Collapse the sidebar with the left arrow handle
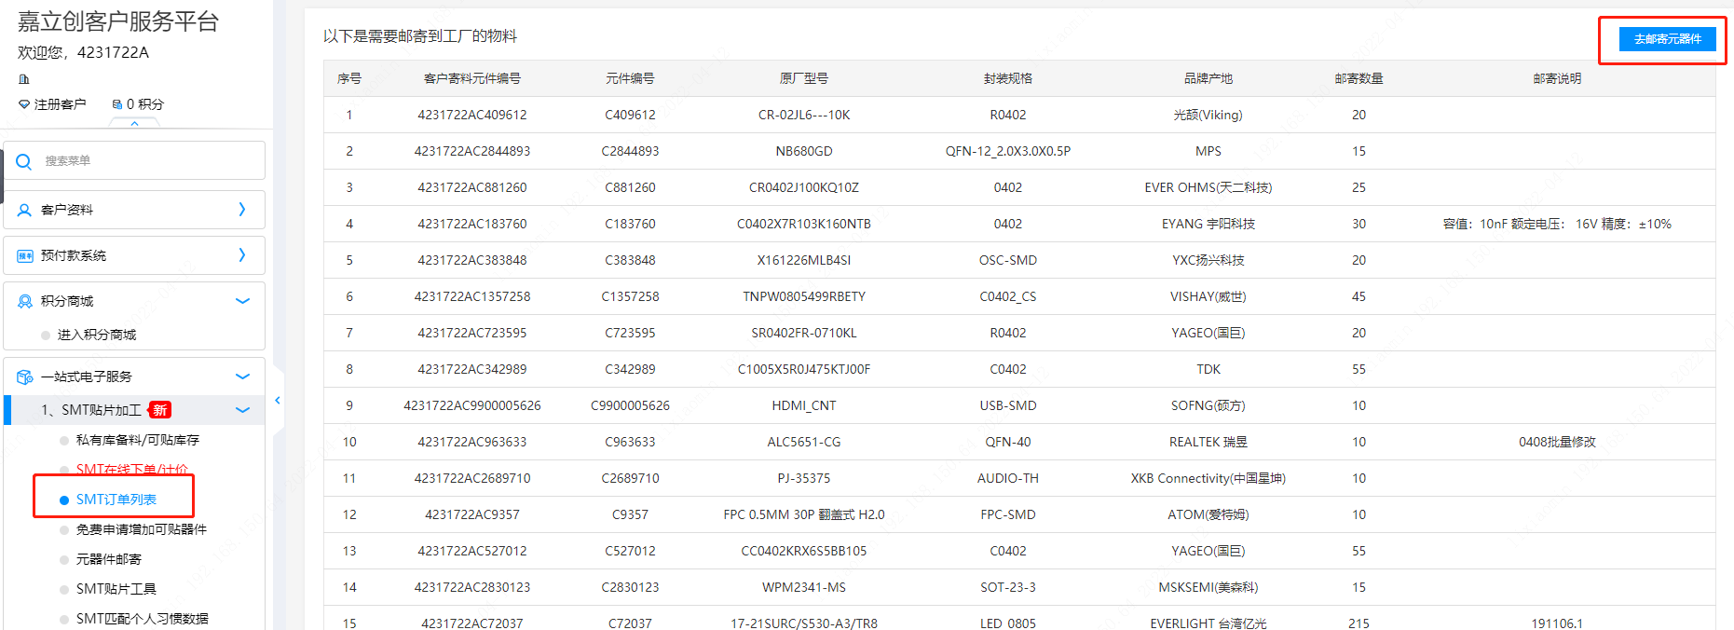The image size is (1734, 630). click(278, 401)
